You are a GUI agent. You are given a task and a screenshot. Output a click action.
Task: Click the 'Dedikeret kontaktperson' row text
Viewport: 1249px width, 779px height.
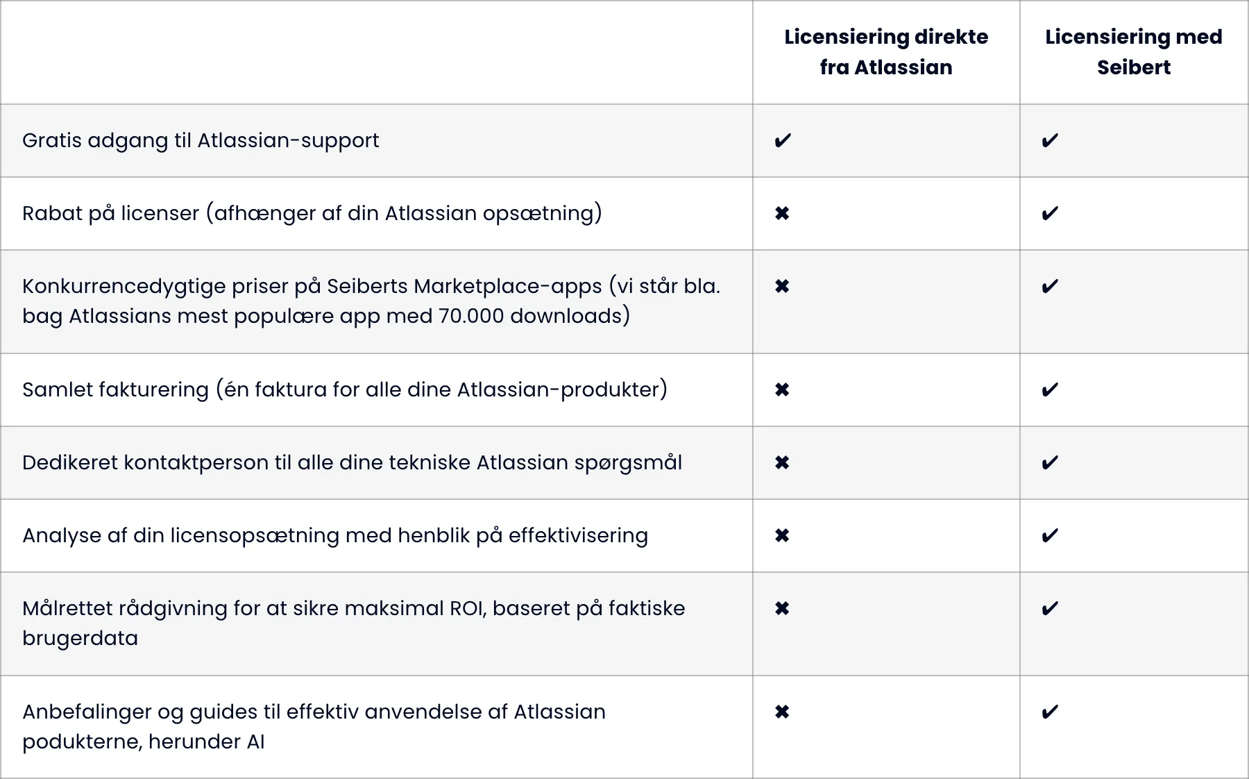pos(352,462)
